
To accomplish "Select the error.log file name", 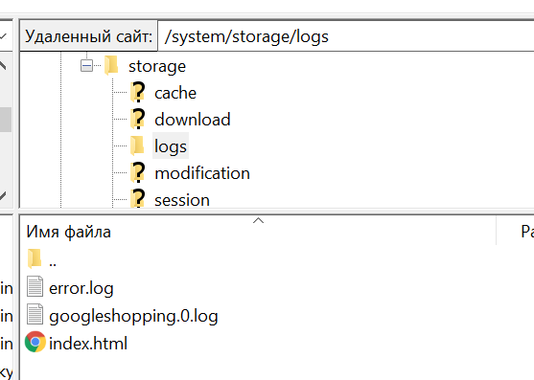I will pyautogui.click(x=81, y=288).
